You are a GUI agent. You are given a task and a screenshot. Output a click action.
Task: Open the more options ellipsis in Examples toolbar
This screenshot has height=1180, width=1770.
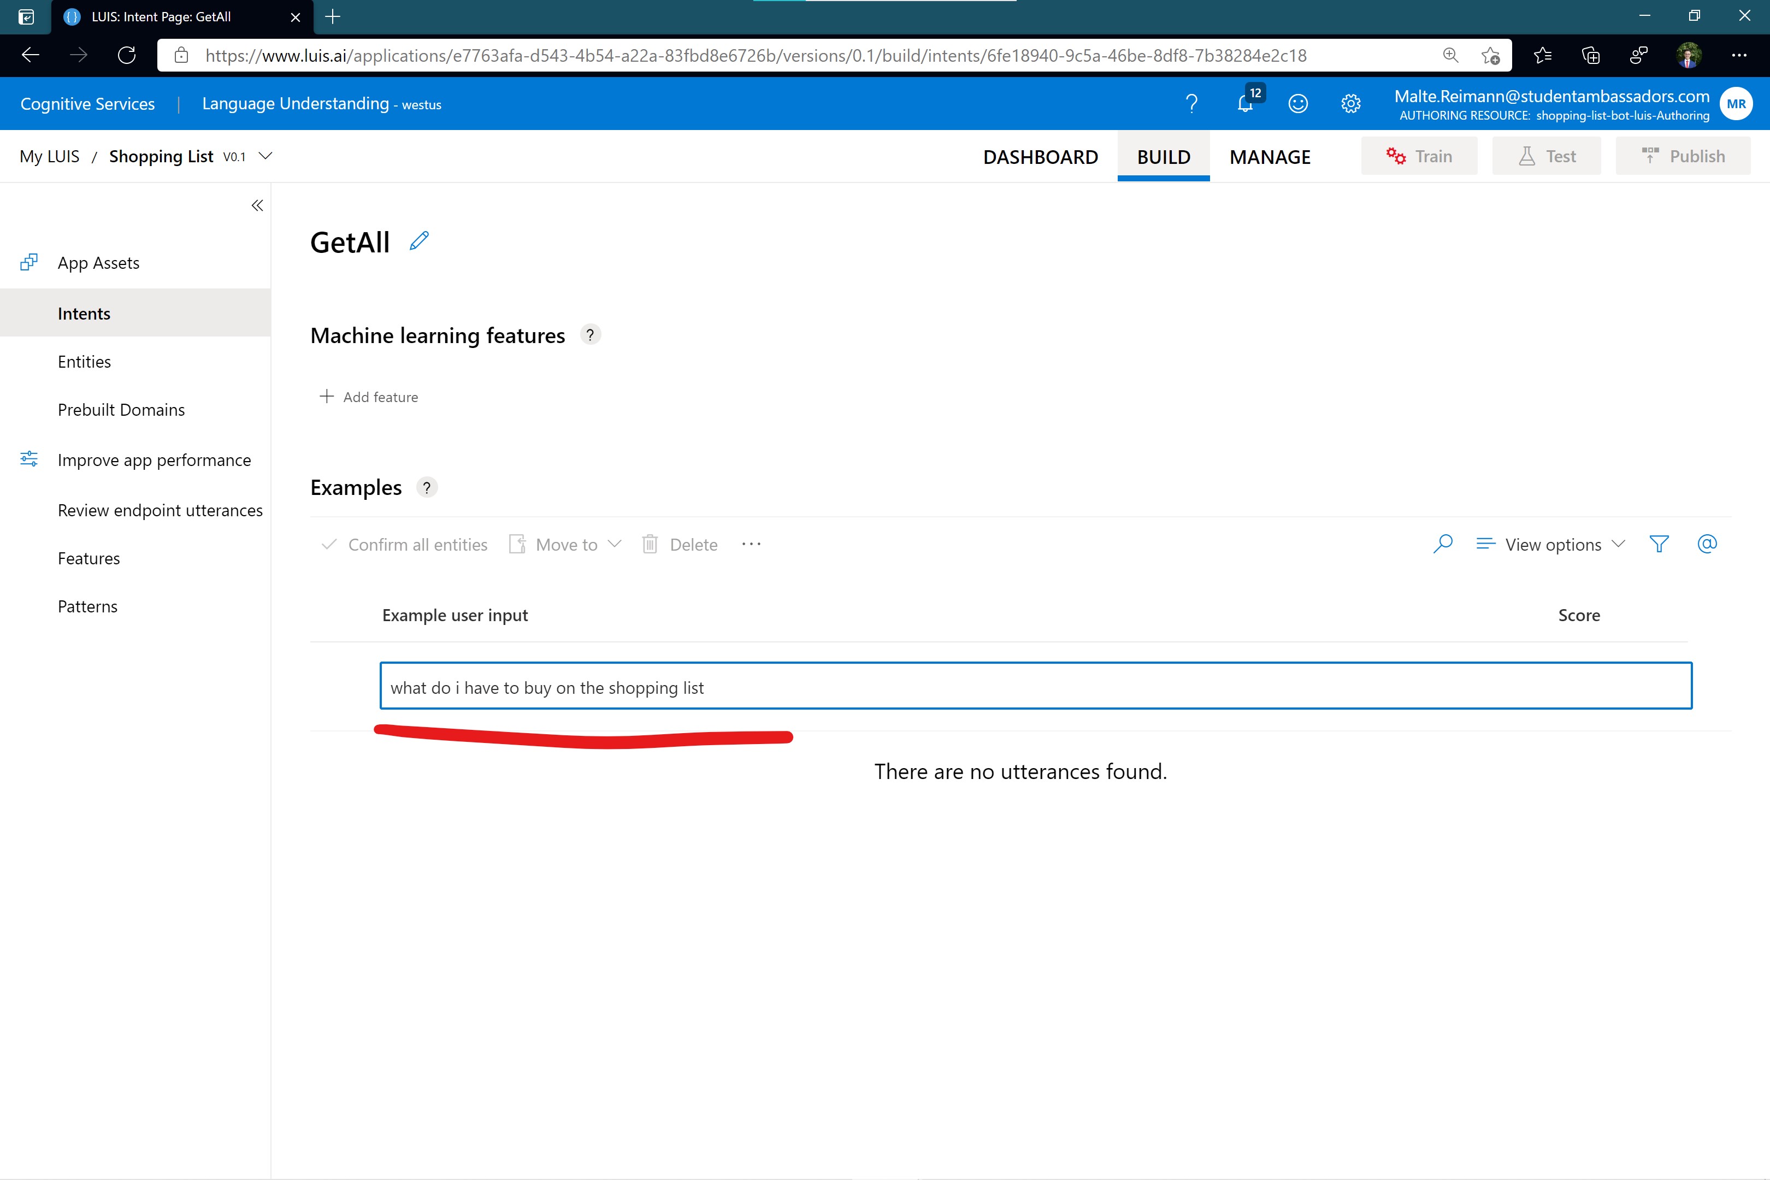751,544
